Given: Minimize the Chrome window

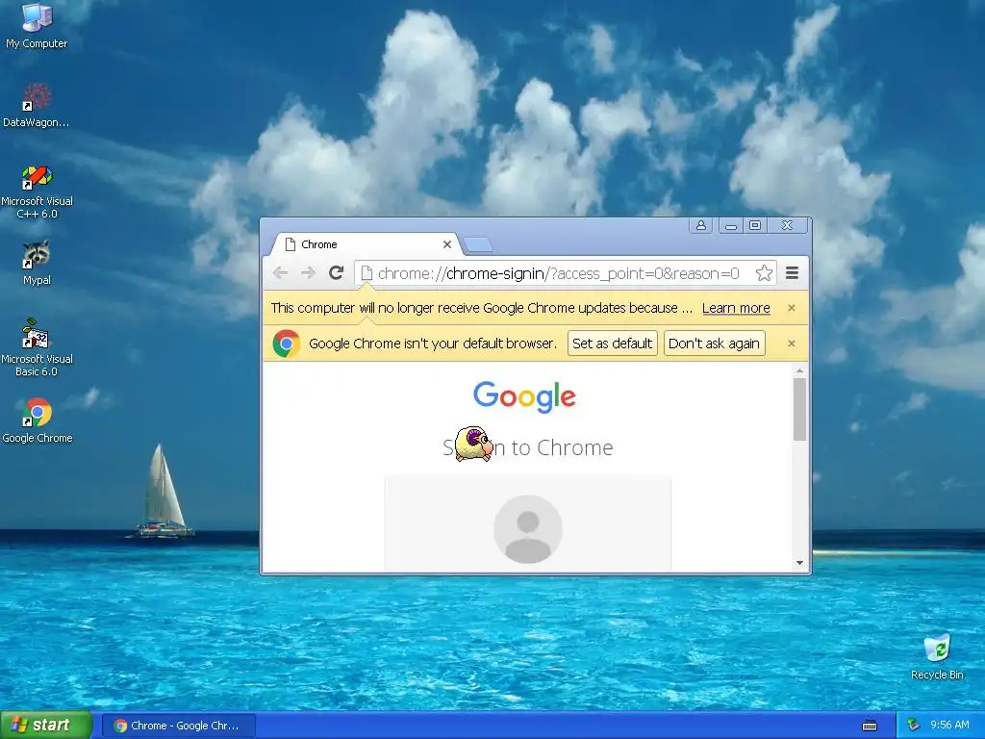Looking at the screenshot, I should tap(731, 225).
